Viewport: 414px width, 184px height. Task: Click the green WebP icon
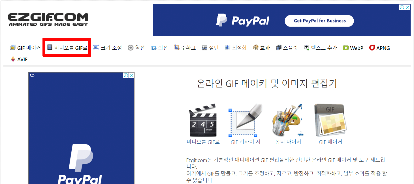[x=346, y=48]
